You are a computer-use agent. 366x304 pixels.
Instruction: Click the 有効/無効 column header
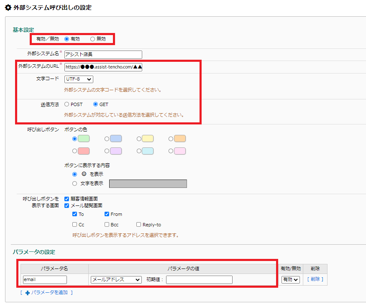pos(291,269)
